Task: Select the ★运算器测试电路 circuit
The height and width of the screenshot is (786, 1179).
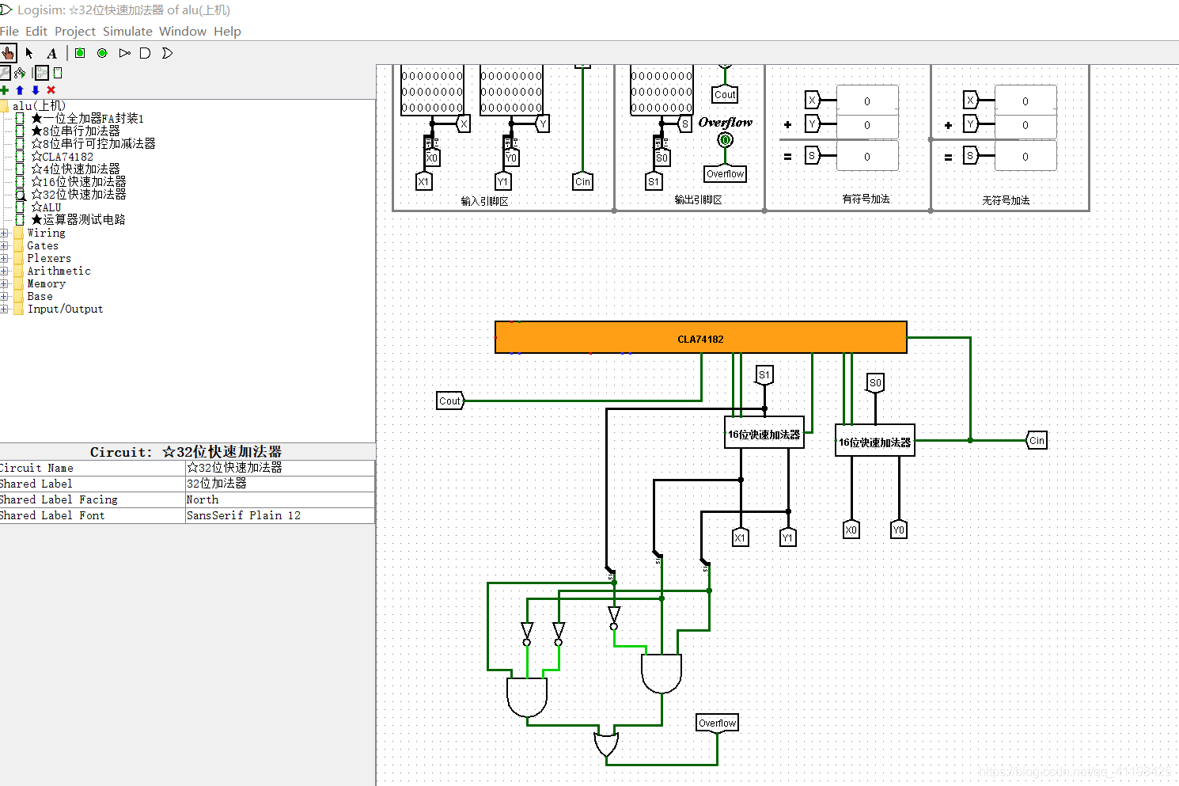Action: click(x=78, y=220)
